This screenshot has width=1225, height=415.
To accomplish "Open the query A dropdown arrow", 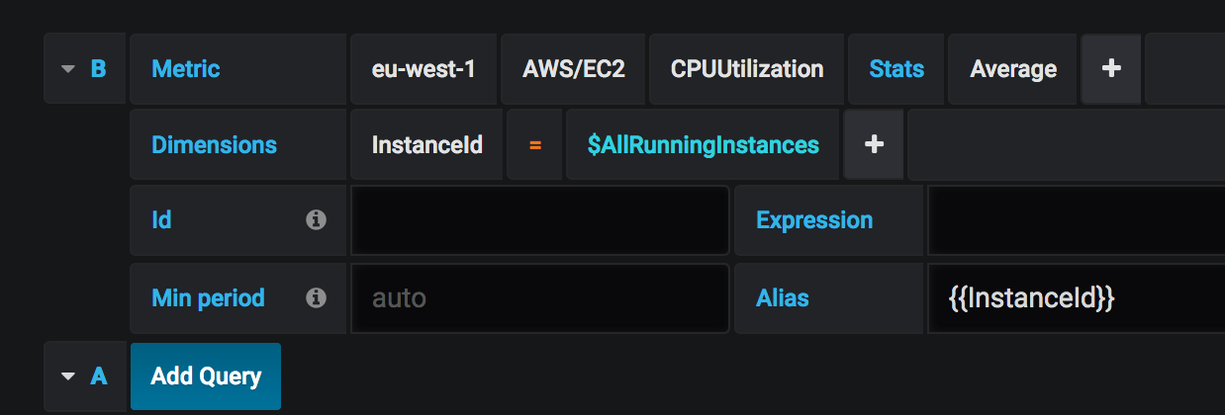I will tap(68, 376).
